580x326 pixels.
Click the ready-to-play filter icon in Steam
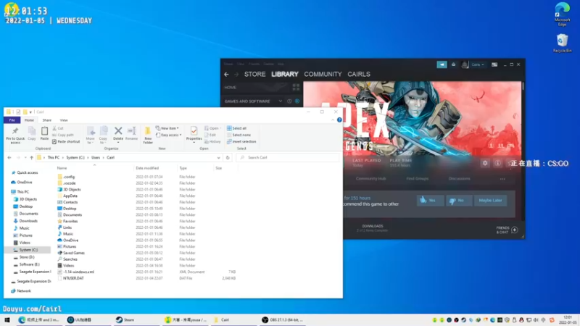click(x=297, y=101)
